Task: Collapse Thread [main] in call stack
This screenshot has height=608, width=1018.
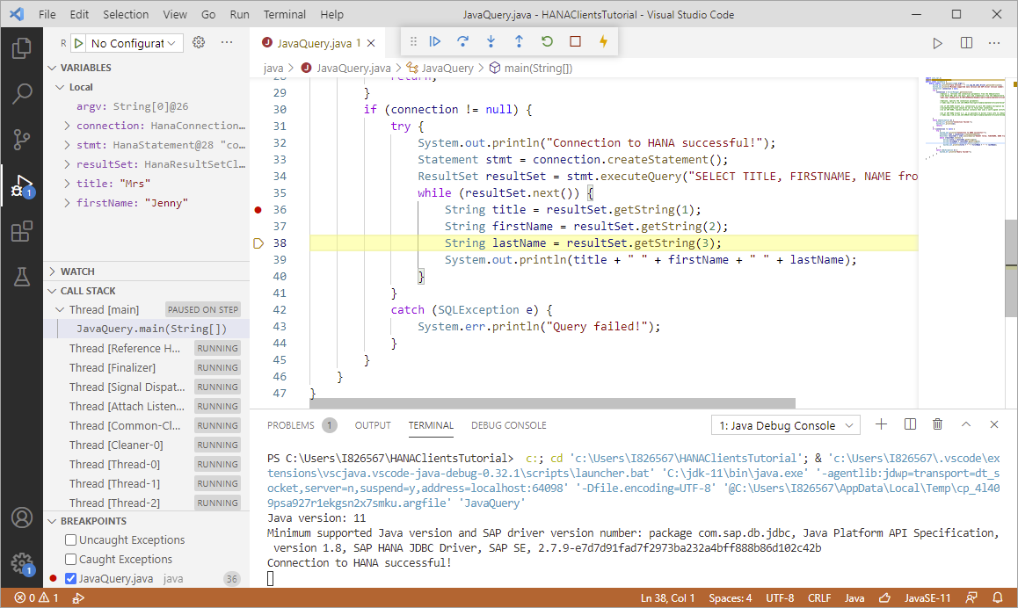Action: (x=61, y=310)
